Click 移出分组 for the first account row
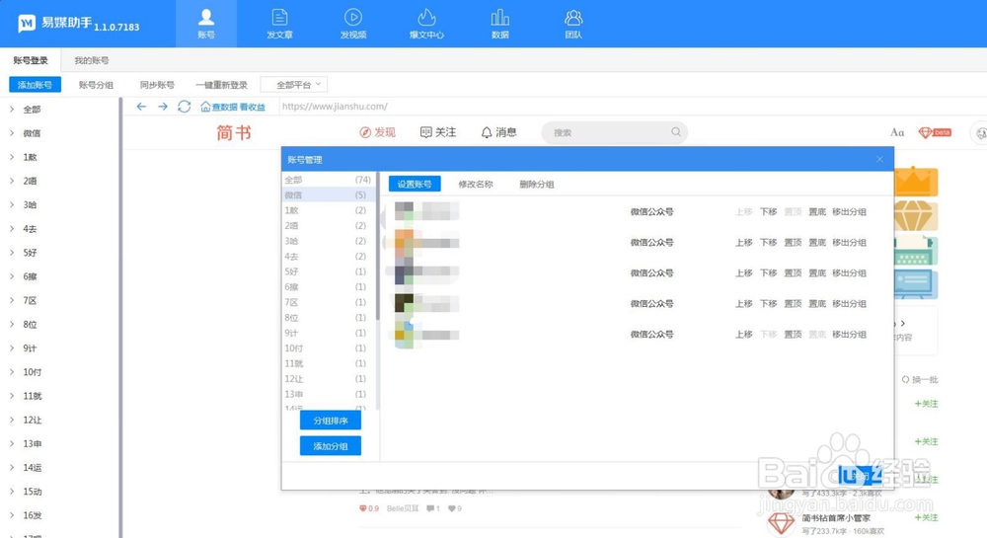 coord(849,212)
